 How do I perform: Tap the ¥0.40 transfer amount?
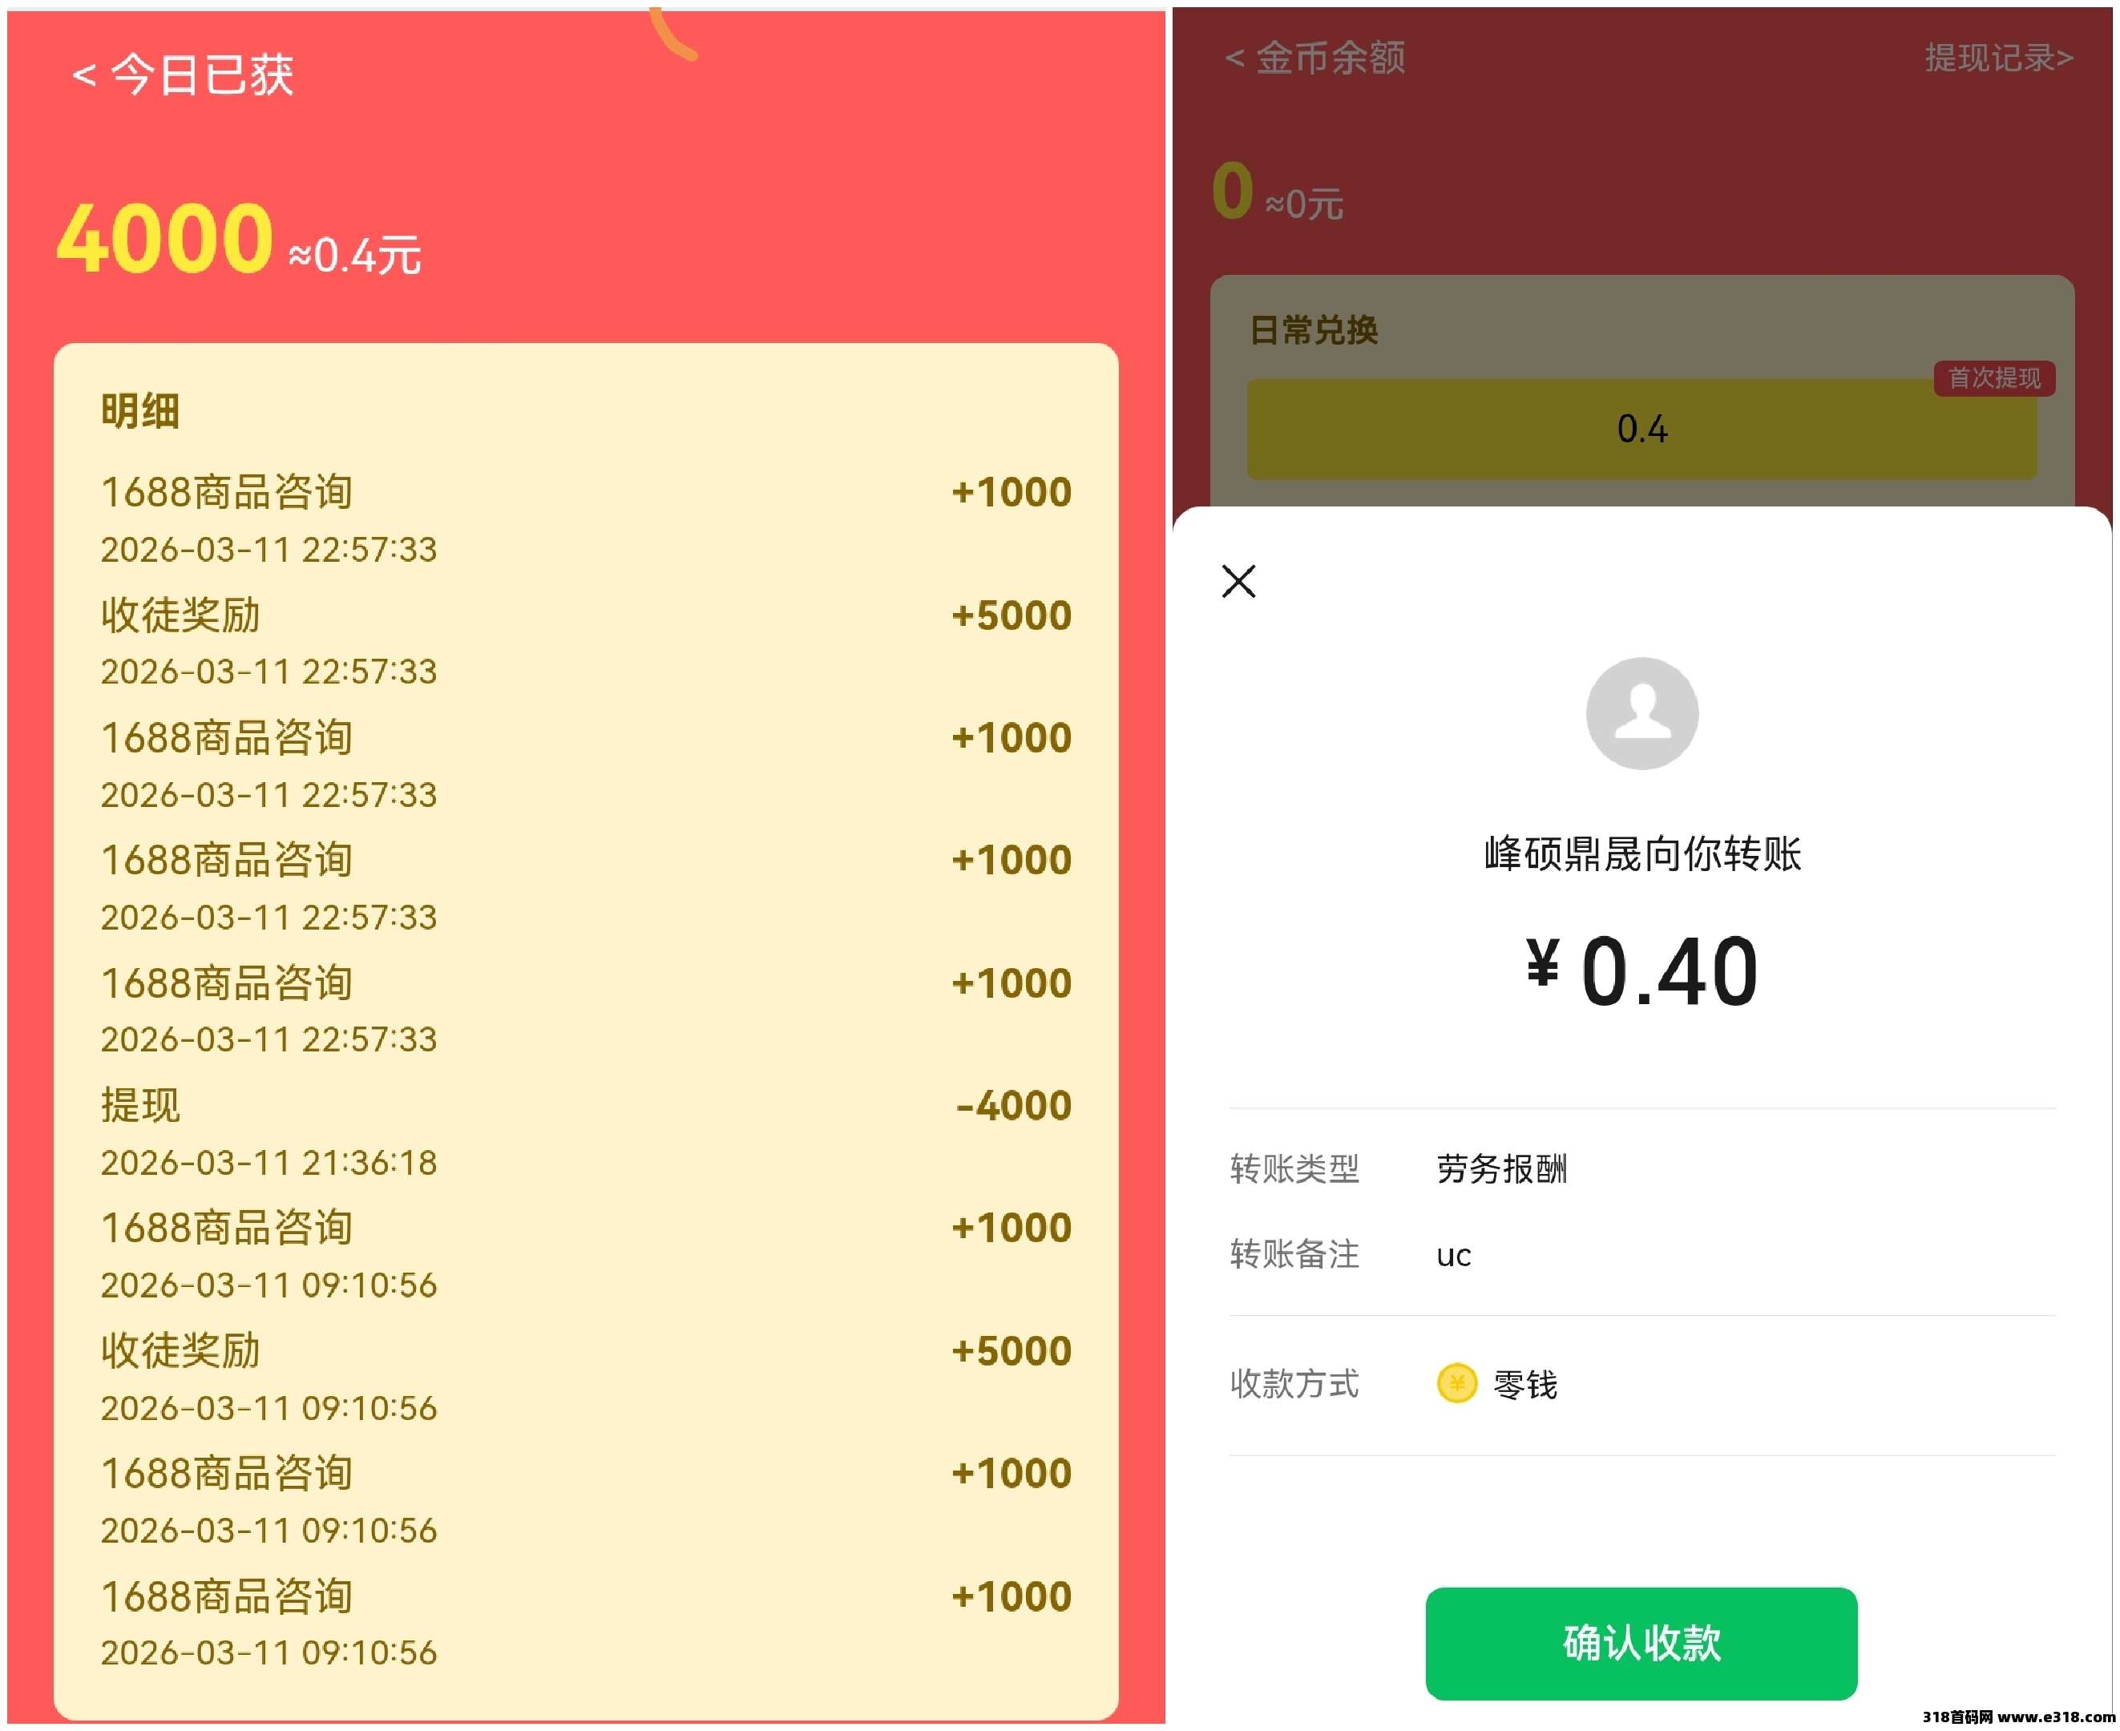pyautogui.click(x=1641, y=971)
